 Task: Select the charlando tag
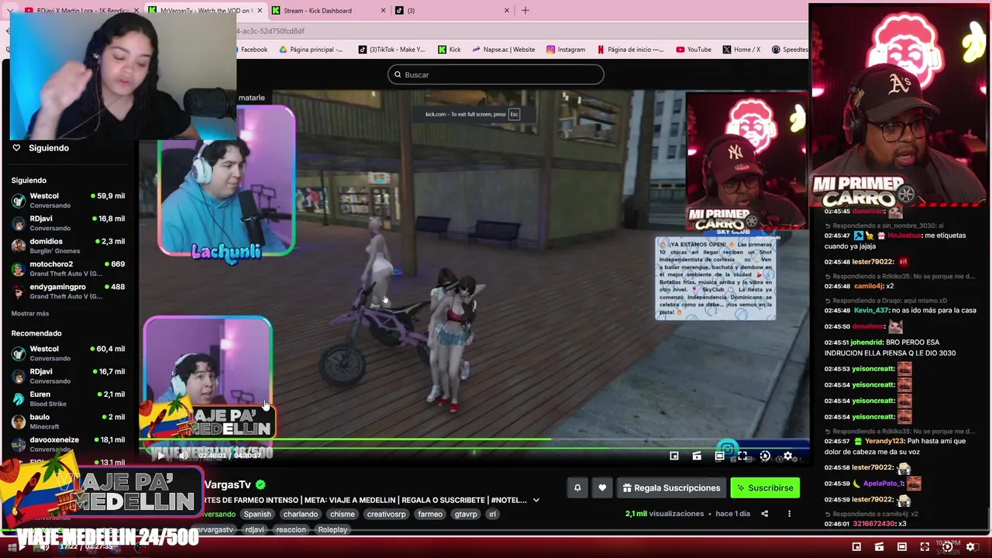pos(301,514)
